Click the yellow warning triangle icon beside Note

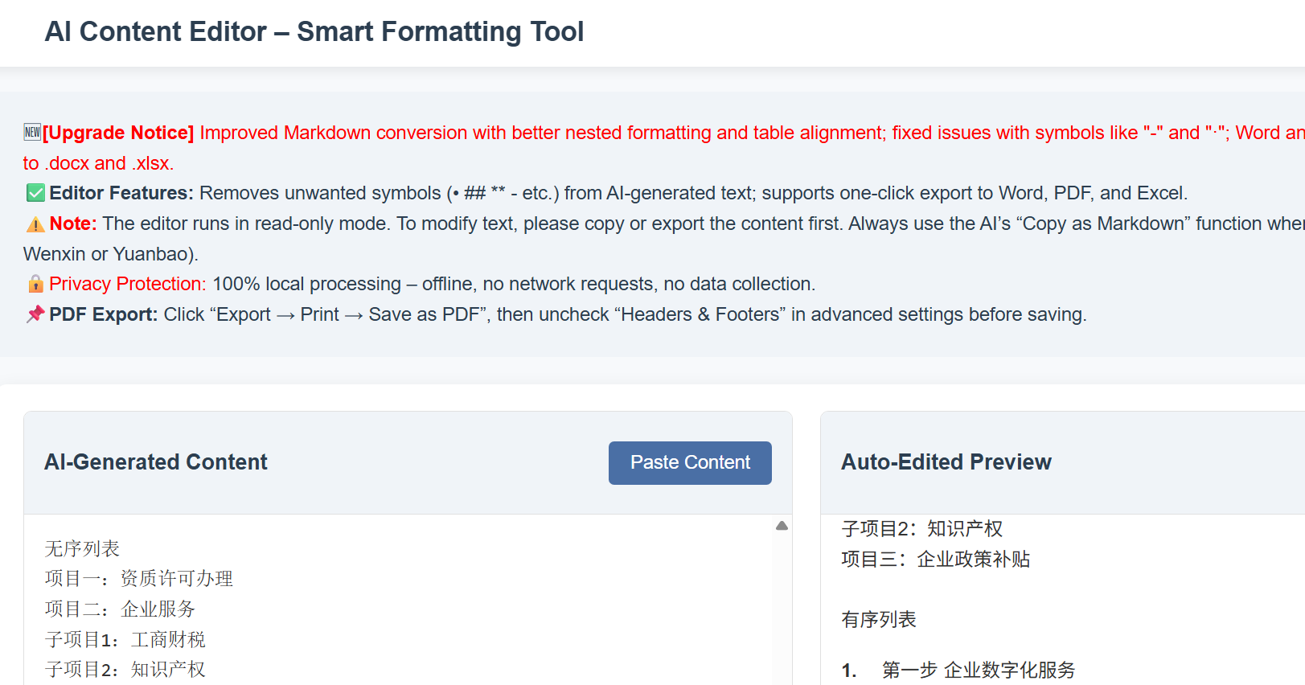click(35, 224)
